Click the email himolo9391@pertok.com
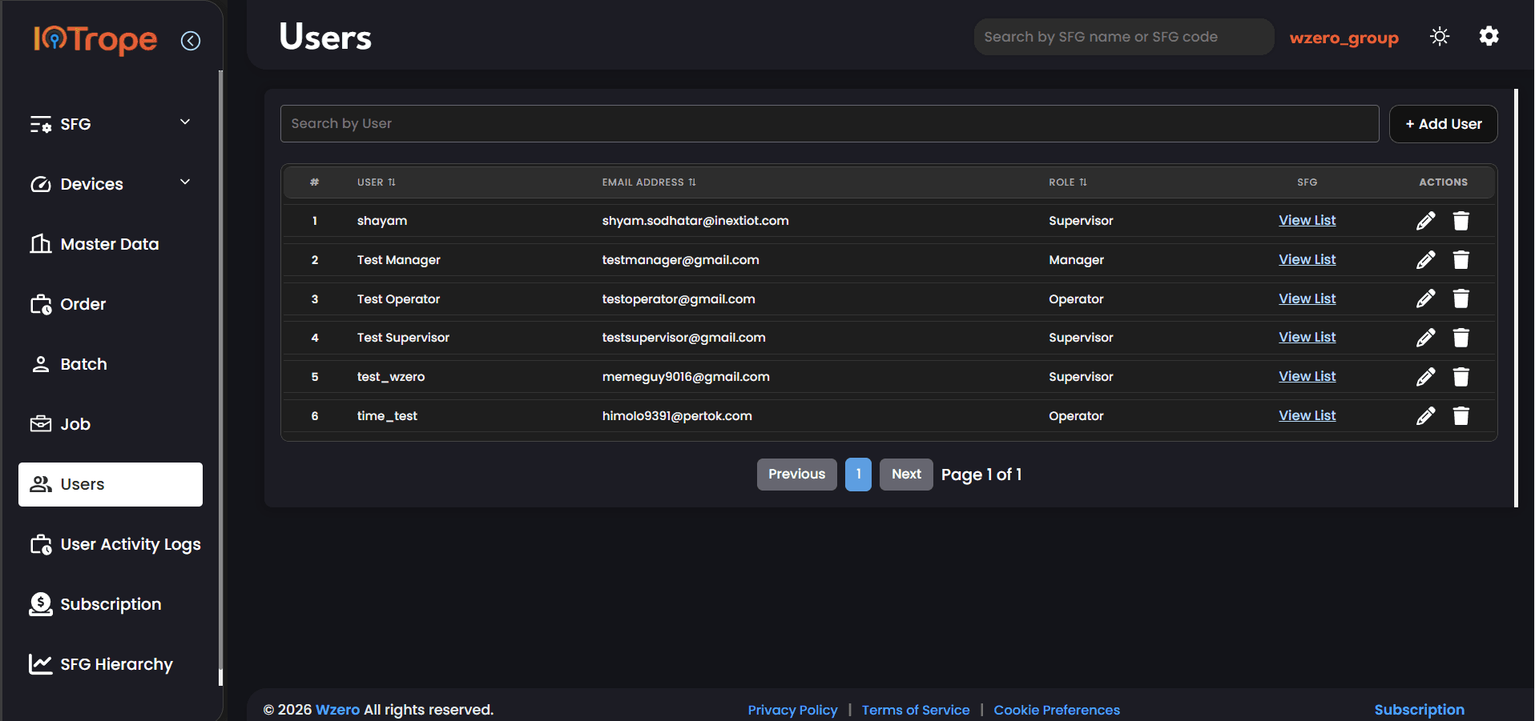1535x721 pixels. [677, 416]
